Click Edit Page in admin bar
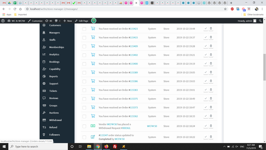Screen dimensions: 266x150 (81, 21)
